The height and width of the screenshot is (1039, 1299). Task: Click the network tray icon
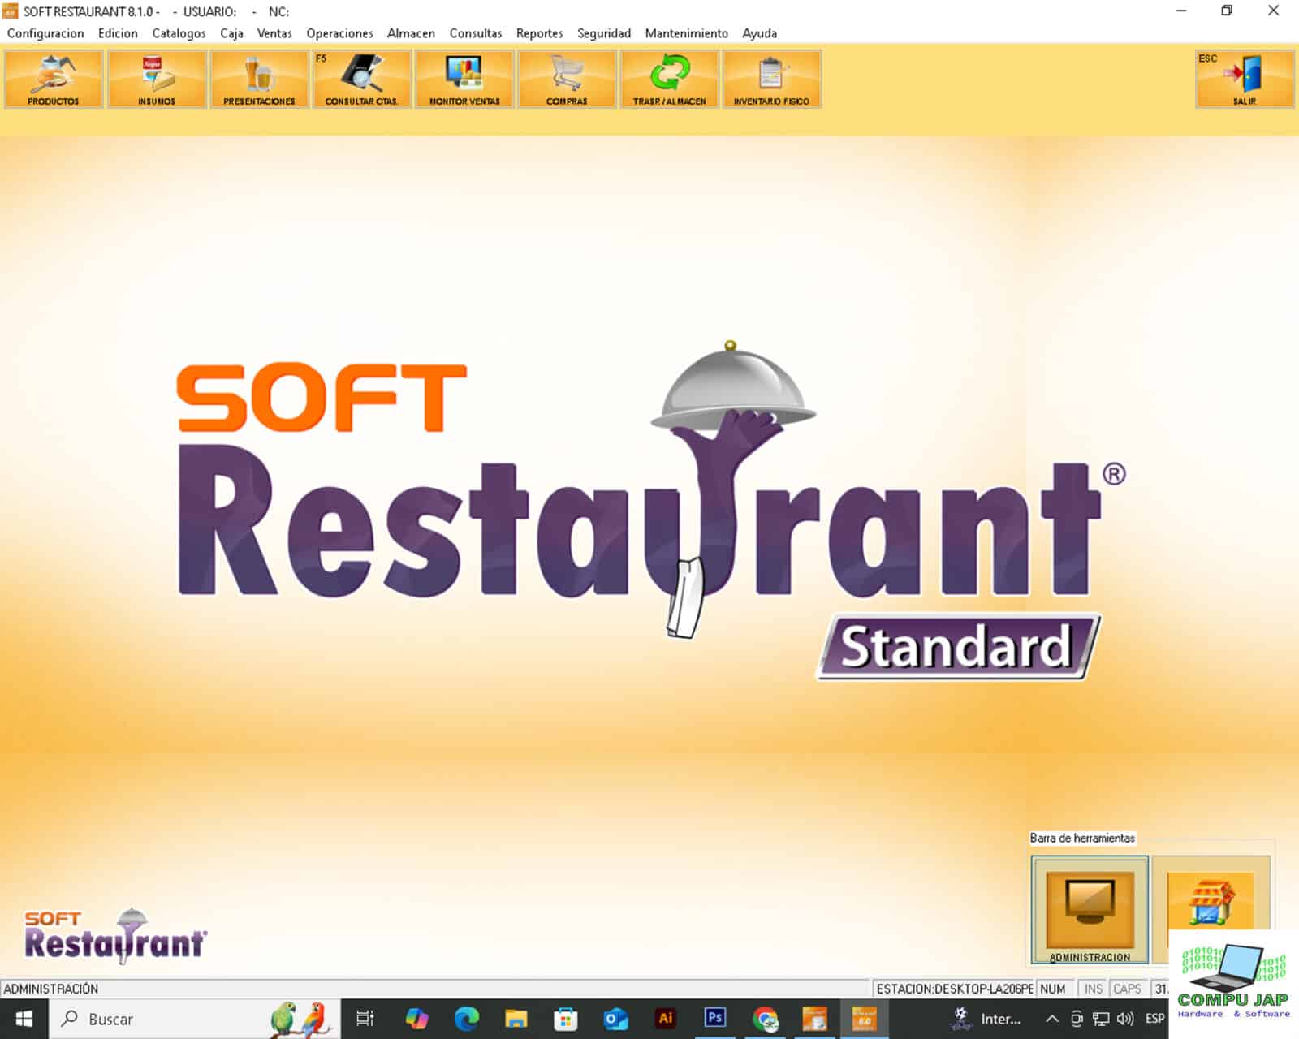click(x=1101, y=1019)
